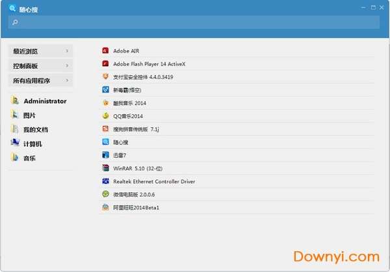This screenshot has height=272, width=390.
Task: Click the 随心搜 list entry icon
Action: (x=105, y=142)
